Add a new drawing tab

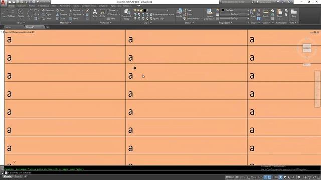pyautogui.click(x=48, y=27)
